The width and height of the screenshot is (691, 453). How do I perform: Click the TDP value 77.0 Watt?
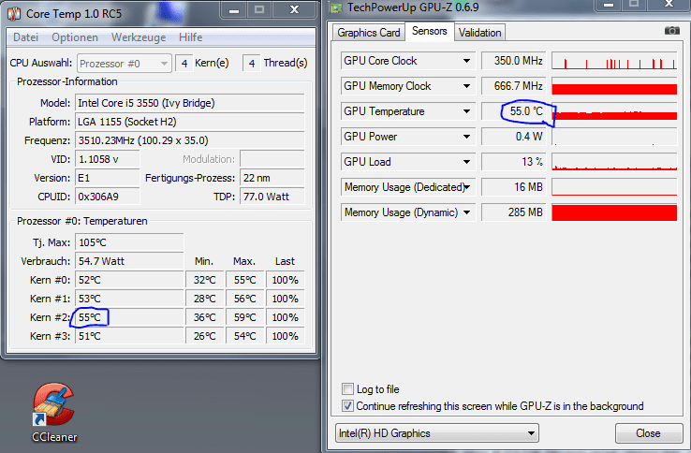[272, 197]
